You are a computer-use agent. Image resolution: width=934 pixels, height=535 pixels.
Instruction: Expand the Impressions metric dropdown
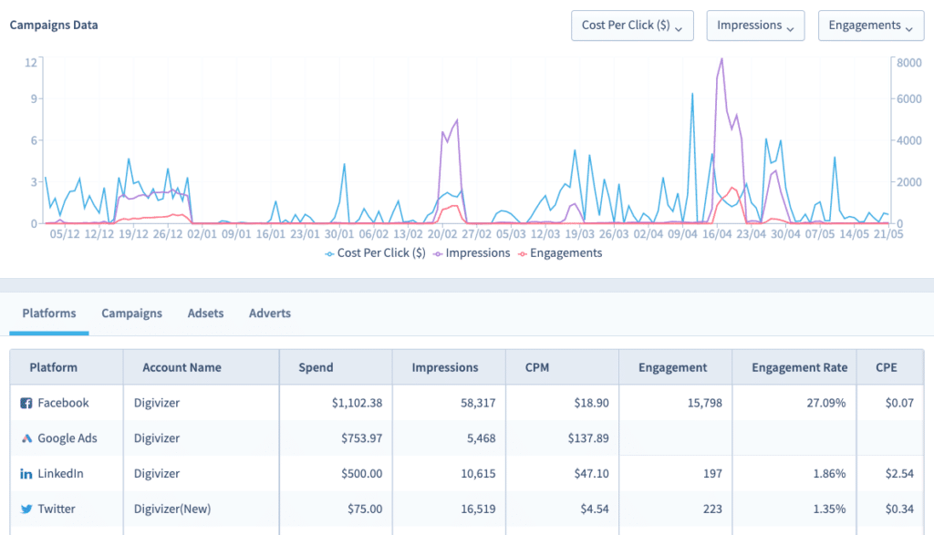pos(755,26)
